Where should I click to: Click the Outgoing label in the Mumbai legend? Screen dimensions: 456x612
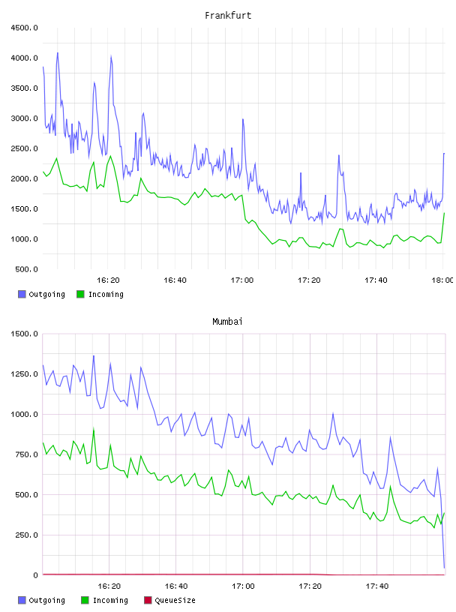coord(46,600)
